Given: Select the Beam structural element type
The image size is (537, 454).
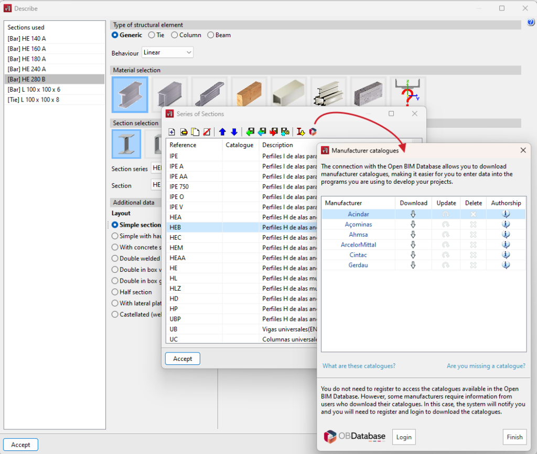Looking at the screenshot, I should coord(219,35).
